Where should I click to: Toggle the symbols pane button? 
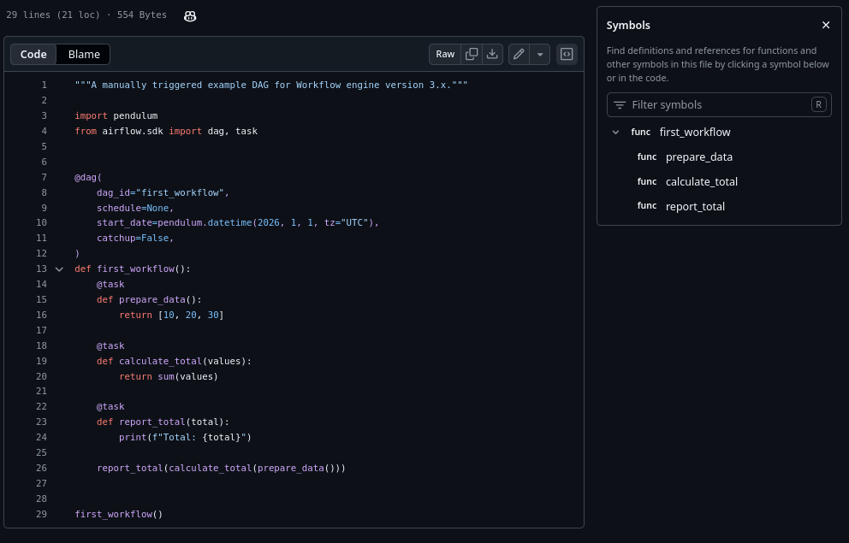(567, 54)
